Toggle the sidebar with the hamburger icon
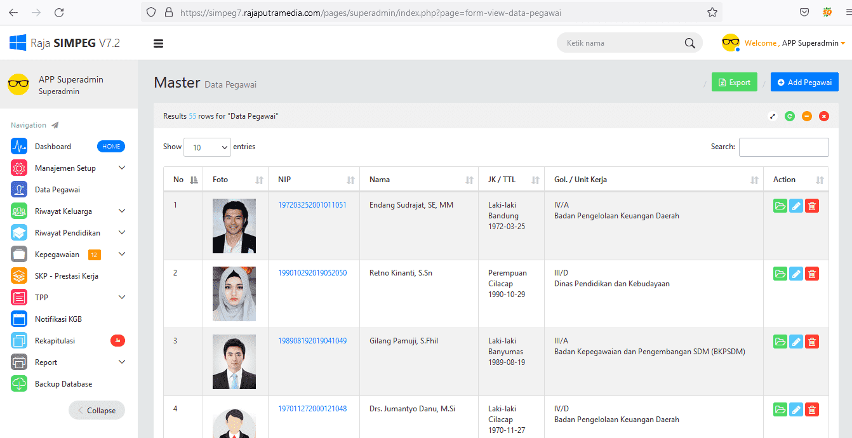 click(x=158, y=43)
